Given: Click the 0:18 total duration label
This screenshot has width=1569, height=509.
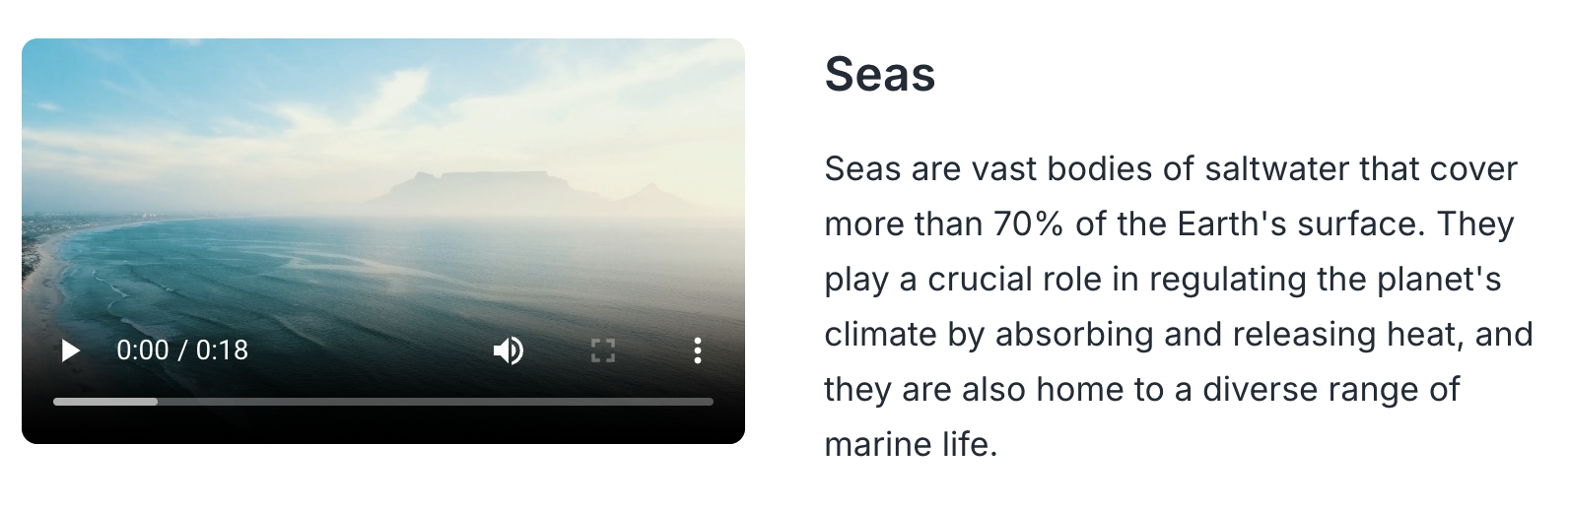Looking at the screenshot, I should tap(223, 350).
